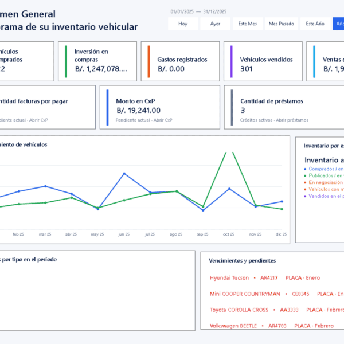Image resolution: width=344 pixels, height=344 pixels.
Task: Open the Mini COOPER COUNTRYMAN CE8345 row
Action: [277, 294]
